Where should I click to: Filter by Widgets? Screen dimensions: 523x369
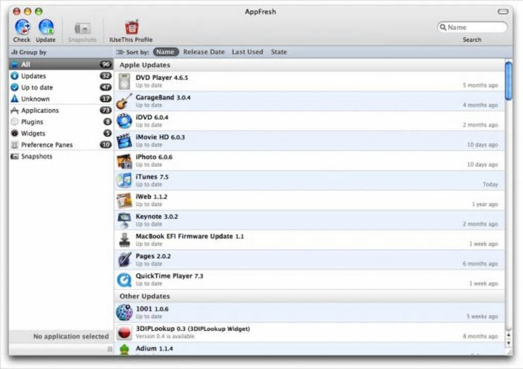(x=62, y=133)
